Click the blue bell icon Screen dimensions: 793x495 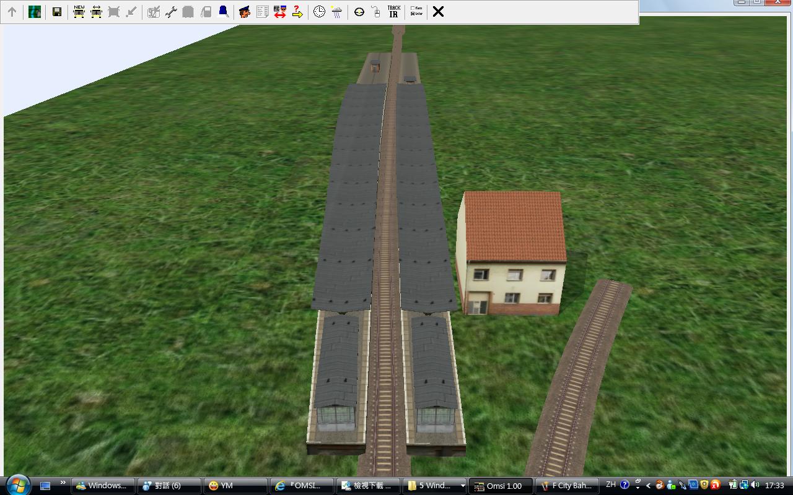coord(223,12)
